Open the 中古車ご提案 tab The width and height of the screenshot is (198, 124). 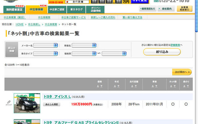coord(57,10)
